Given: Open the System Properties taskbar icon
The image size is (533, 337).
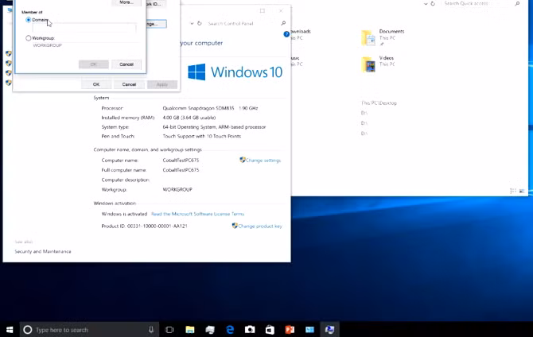Looking at the screenshot, I should (x=329, y=330).
